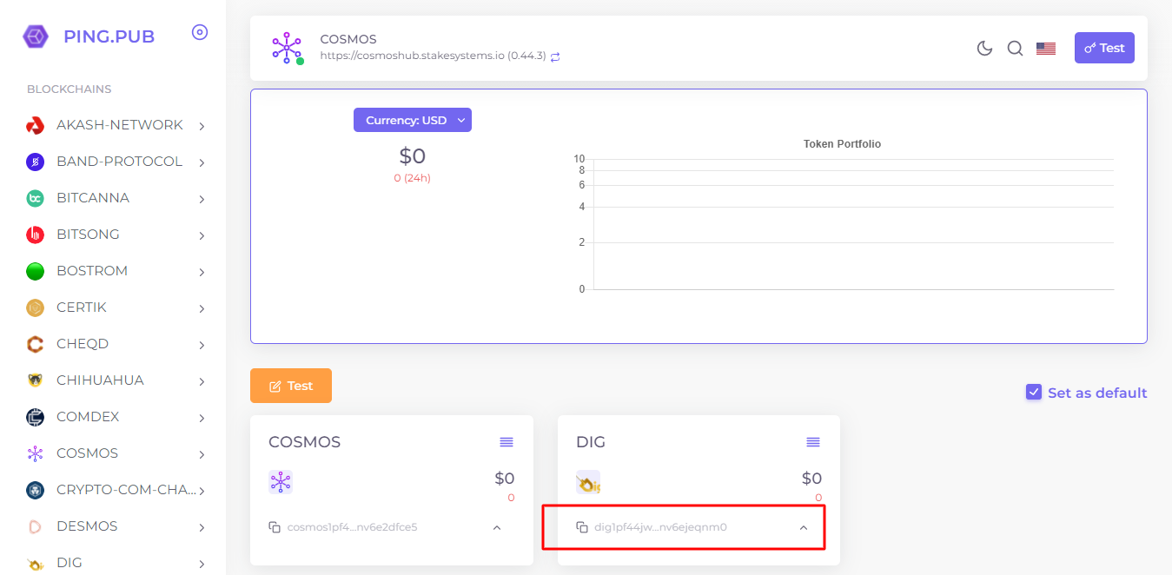Open search with magnifier icon
Screen dimensions: 1172x575
click(1015, 49)
